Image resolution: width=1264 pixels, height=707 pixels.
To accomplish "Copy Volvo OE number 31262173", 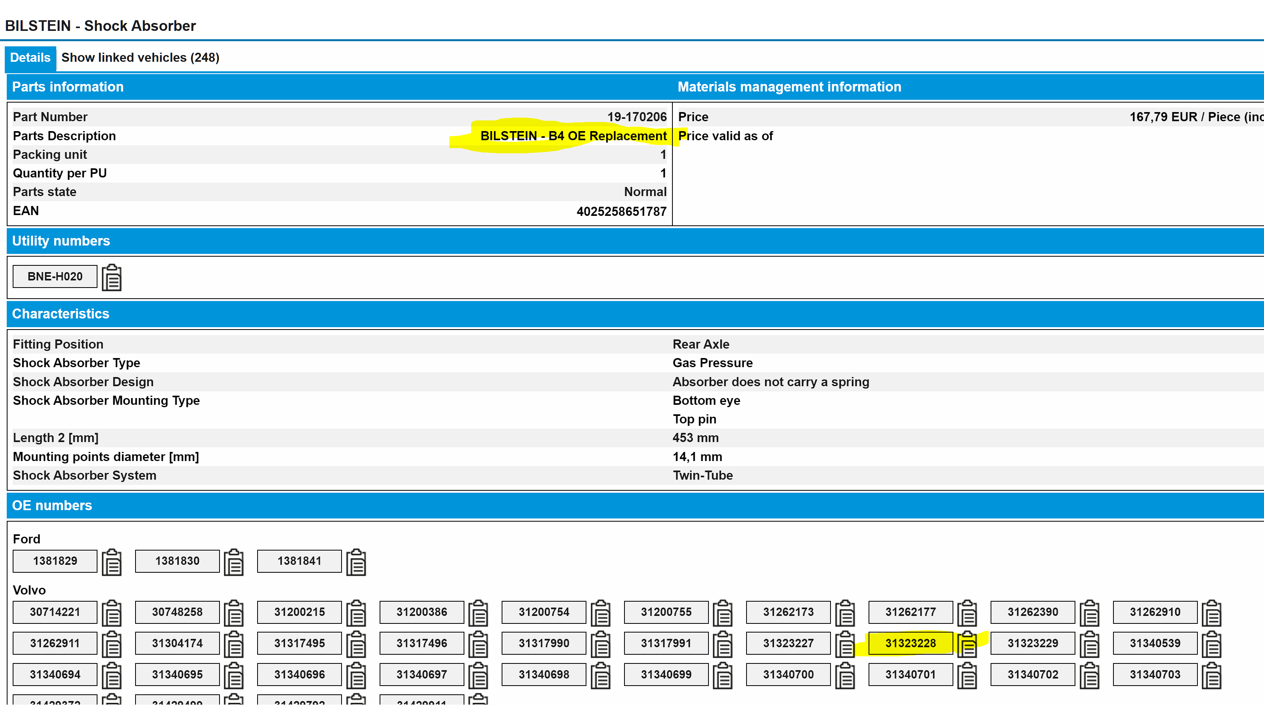I will pyautogui.click(x=846, y=613).
